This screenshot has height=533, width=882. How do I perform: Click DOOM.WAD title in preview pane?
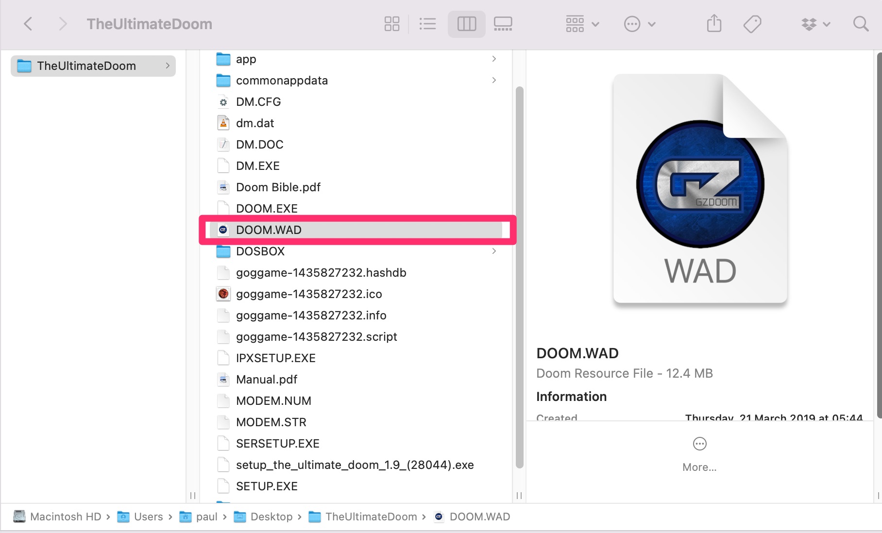pos(577,353)
